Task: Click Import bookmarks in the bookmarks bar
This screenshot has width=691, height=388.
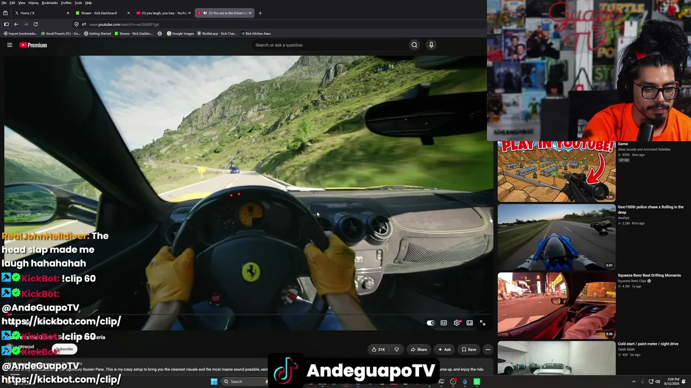Action: coord(21,33)
